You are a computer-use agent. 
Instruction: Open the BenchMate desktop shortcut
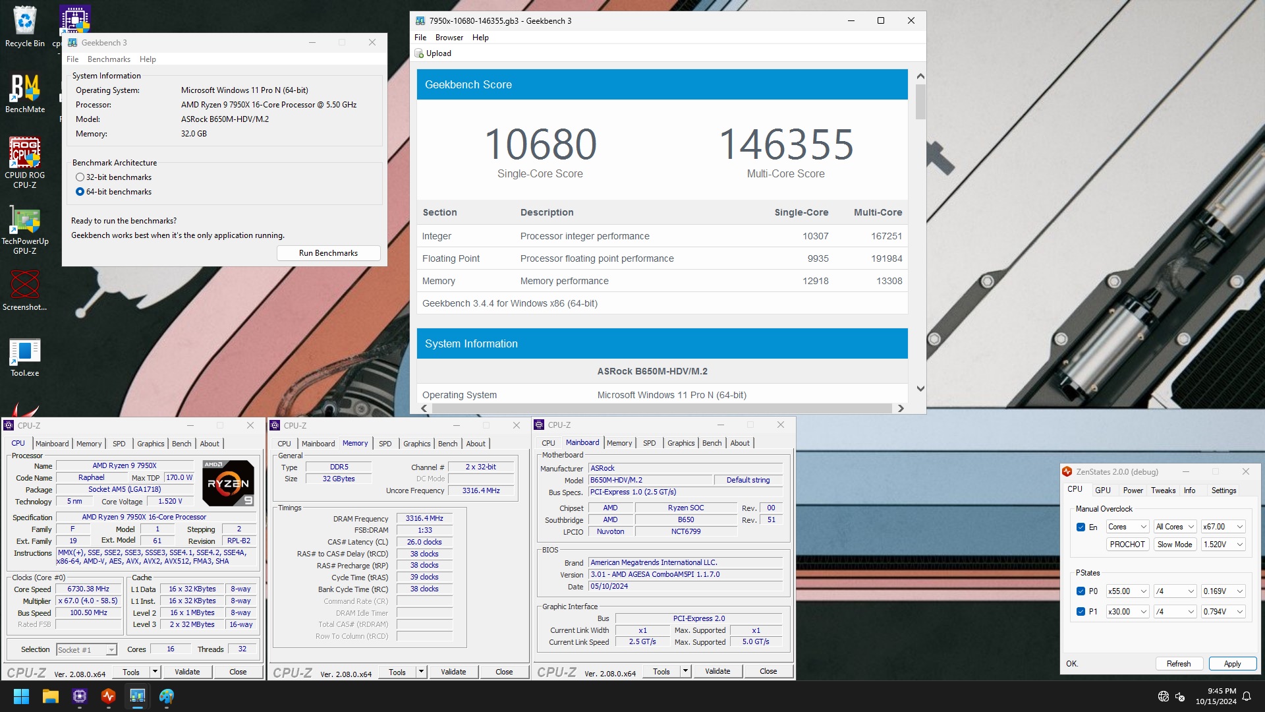click(25, 93)
